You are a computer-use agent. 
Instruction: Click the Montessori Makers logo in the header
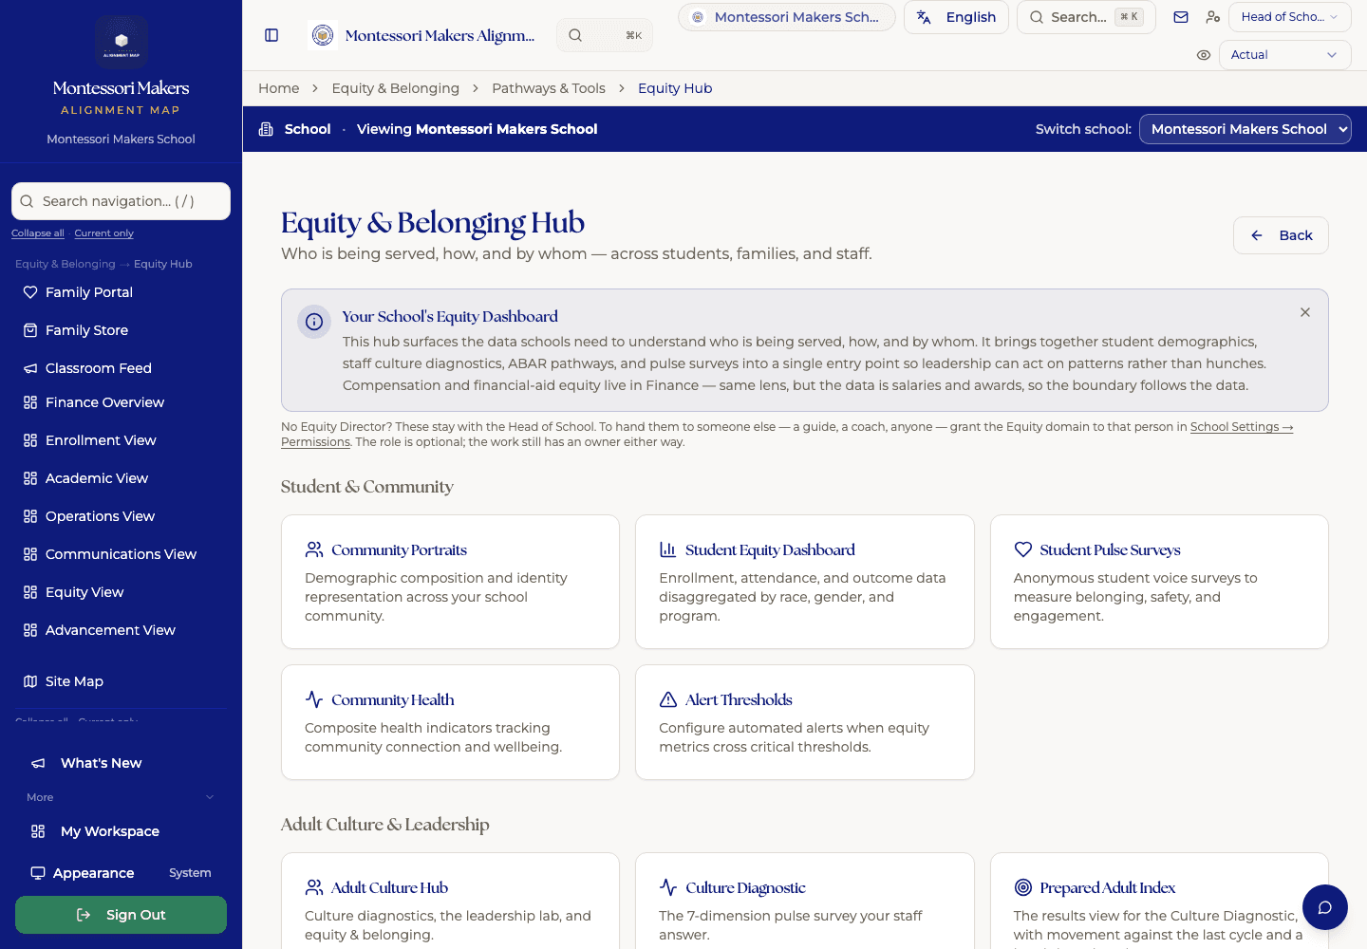pos(324,35)
